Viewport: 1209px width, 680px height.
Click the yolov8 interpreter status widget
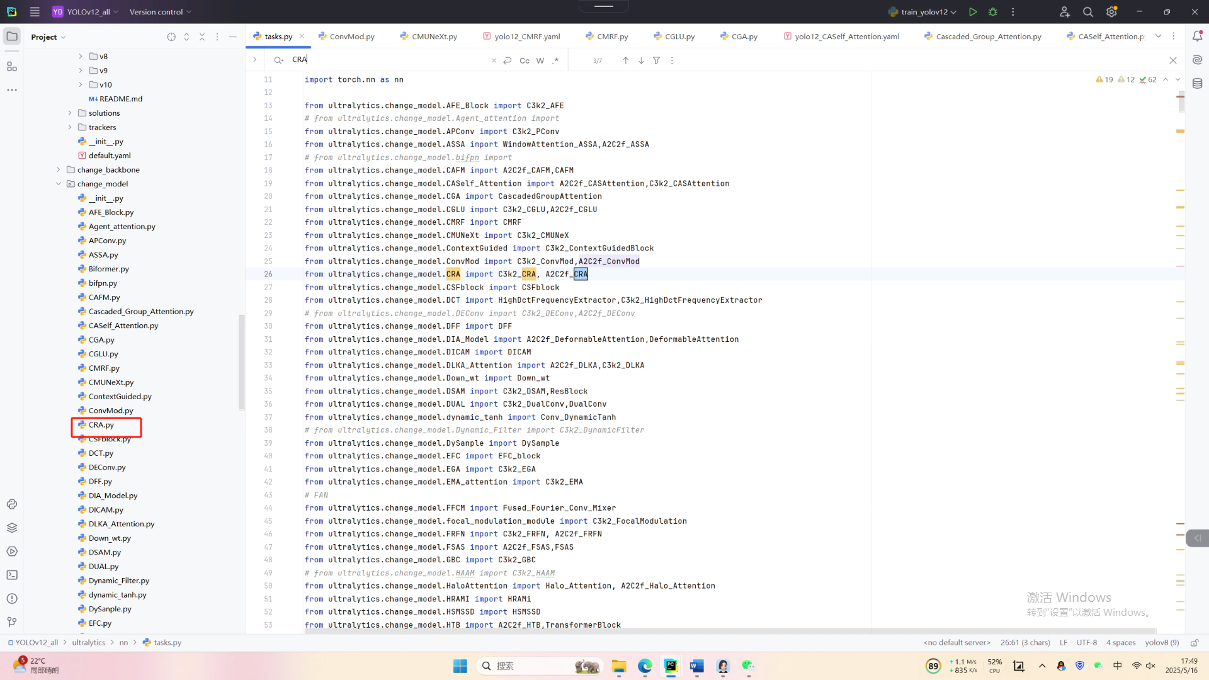(1161, 642)
